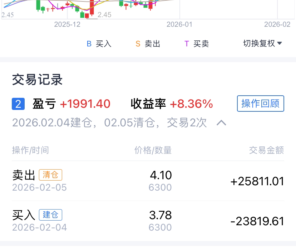Click the 交易记录 section heading
The image size is (296, 252).
37,79
